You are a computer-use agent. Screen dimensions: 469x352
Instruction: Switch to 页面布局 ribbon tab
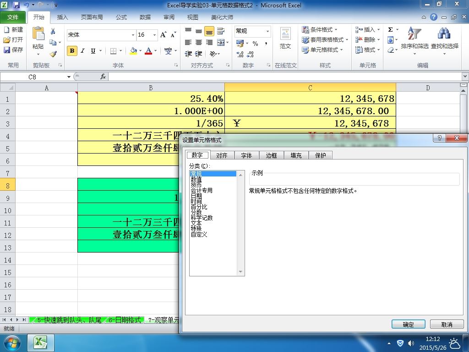92,17
